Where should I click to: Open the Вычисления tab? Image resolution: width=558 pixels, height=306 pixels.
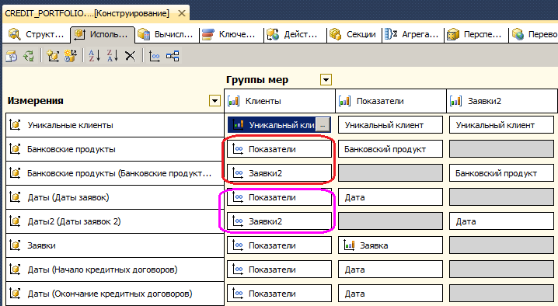click(166, 34)
